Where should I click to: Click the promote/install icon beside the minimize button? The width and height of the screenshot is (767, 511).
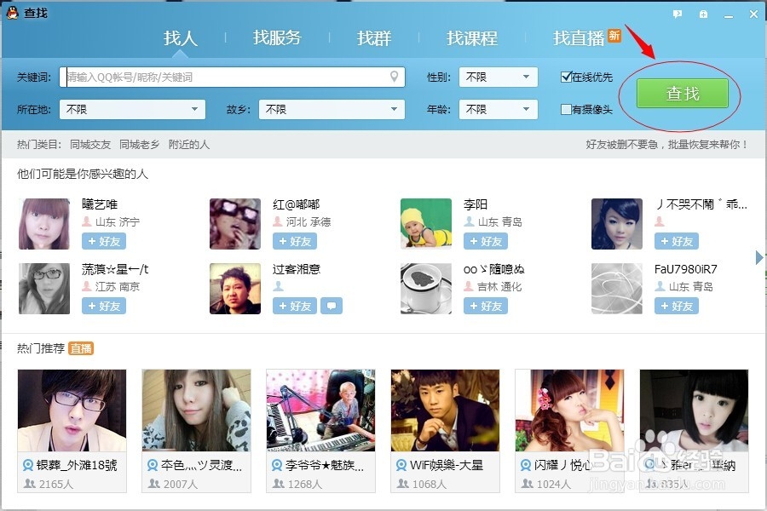pos(701,12)
